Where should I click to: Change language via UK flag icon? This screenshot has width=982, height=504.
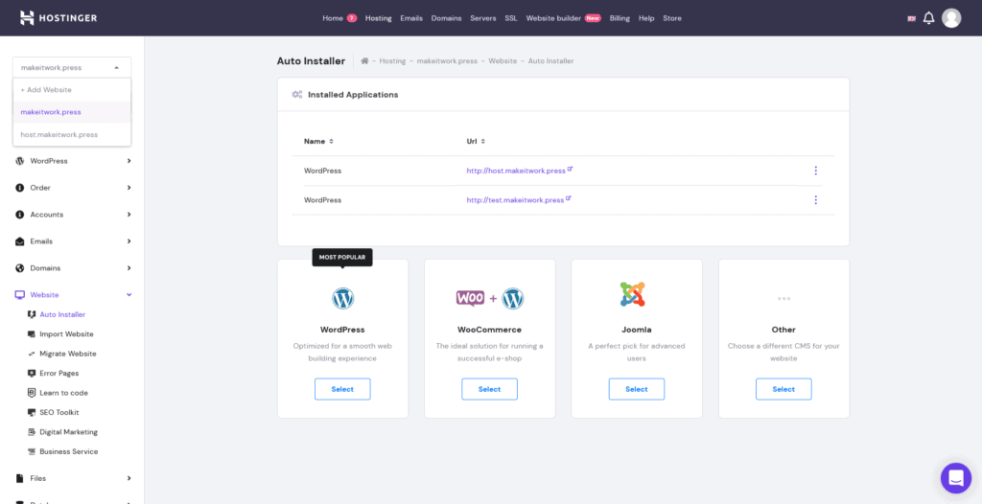[x=912, y=19]
